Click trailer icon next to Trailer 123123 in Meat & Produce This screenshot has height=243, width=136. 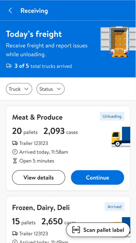click(x=15, y=143)
